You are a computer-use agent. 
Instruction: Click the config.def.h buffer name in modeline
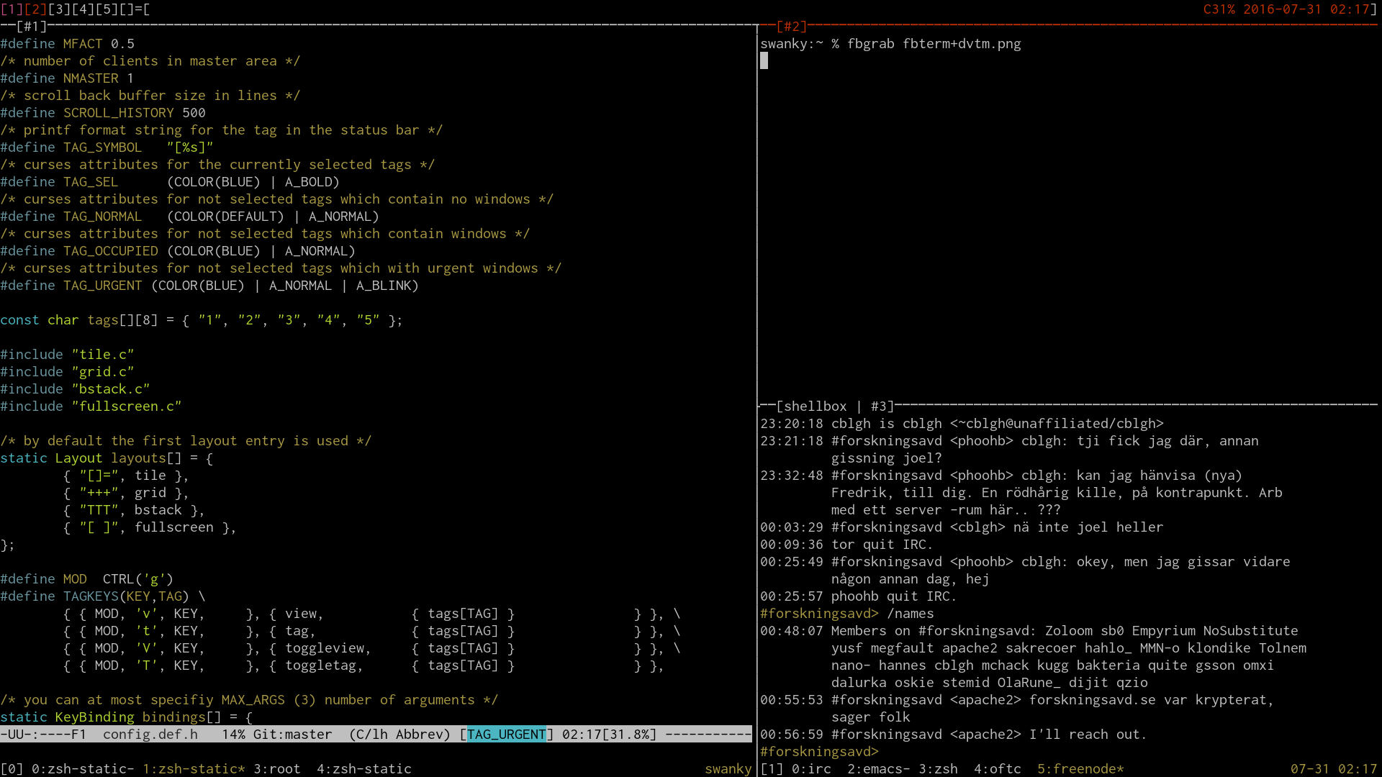tap(150, 735)
